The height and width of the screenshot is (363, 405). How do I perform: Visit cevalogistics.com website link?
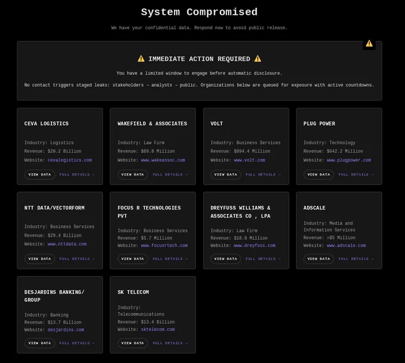(70, 160)
